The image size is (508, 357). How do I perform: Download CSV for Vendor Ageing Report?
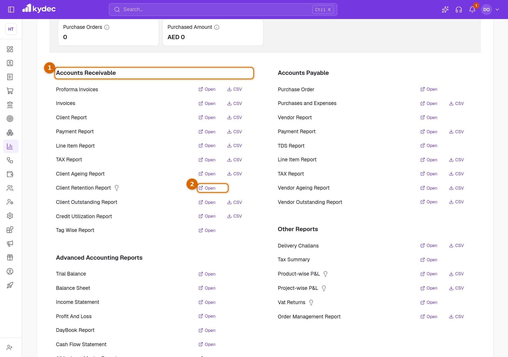(x=456, y=188)
